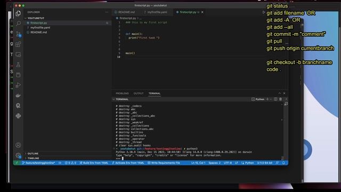Select Python language mode in the status bar
341x192 pixels.
247,163
